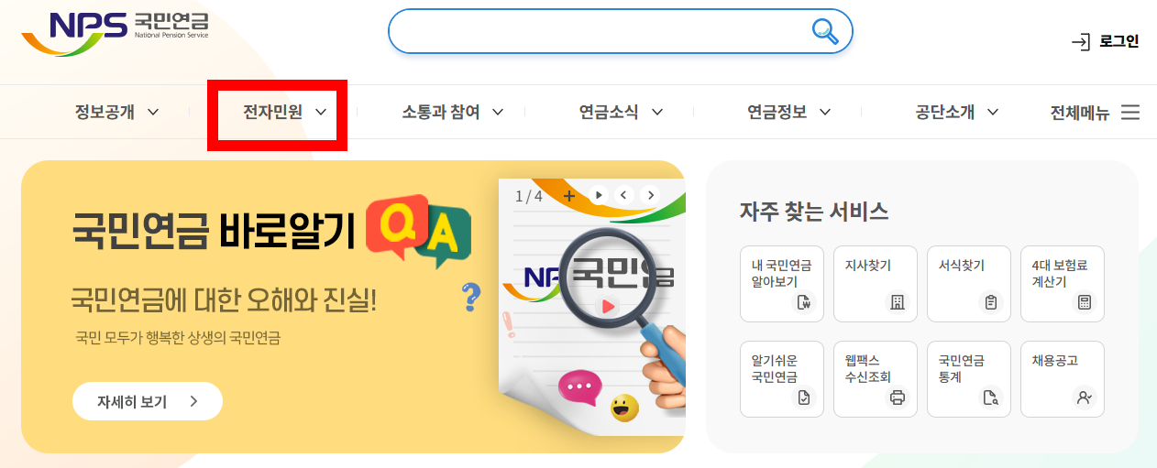This screenshot has width=1157, height=468.
Task: Click the 전체메뉴 hamburger icon
Action: coord(1130,113)
